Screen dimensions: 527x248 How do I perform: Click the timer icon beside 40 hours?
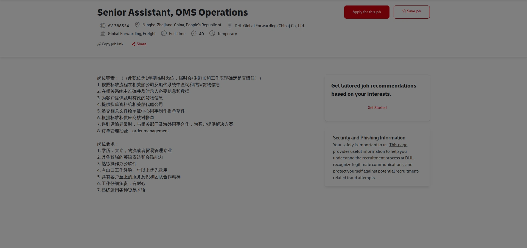coord(194,33)
